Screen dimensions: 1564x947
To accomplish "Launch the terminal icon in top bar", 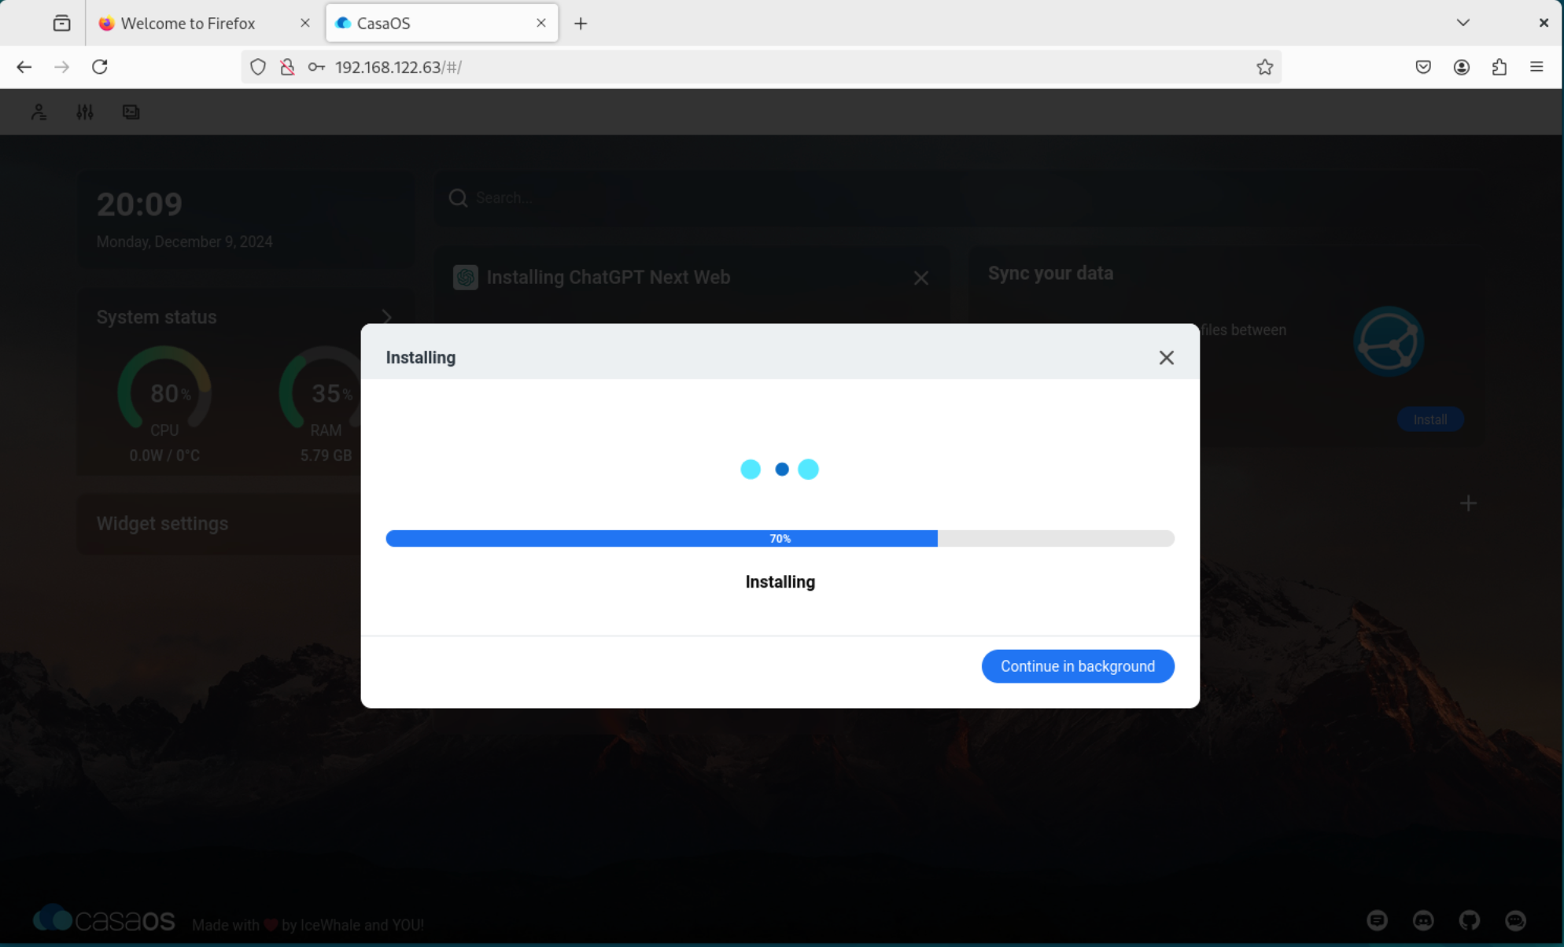I will pos(130,111).
